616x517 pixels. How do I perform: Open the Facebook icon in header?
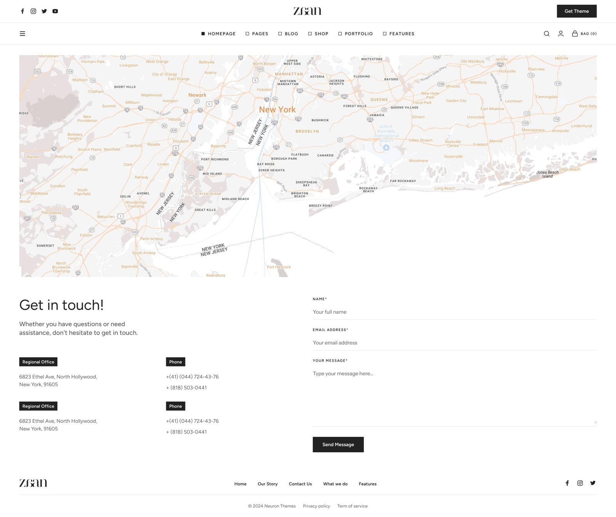pyautogui.click(x=22, y=11)
